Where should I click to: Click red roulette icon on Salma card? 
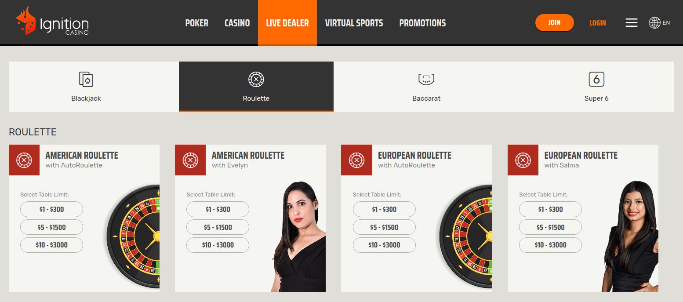tap(523, 160)
